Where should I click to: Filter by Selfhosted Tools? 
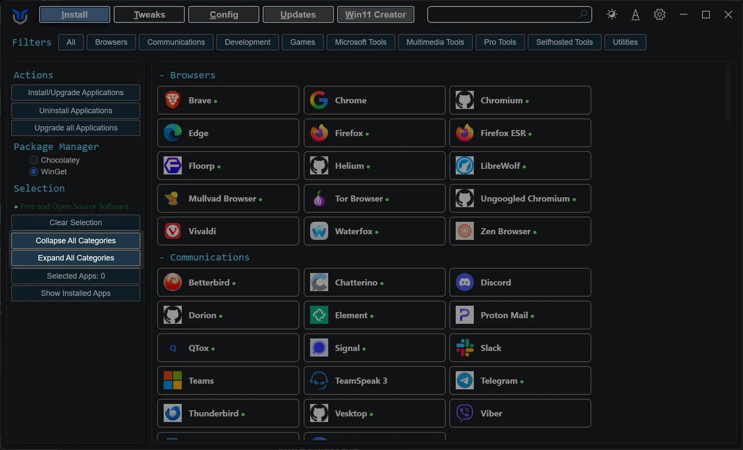(565, 42)
